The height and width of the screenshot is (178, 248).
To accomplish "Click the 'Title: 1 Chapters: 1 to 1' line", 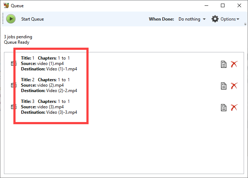I will pos(46,58).
